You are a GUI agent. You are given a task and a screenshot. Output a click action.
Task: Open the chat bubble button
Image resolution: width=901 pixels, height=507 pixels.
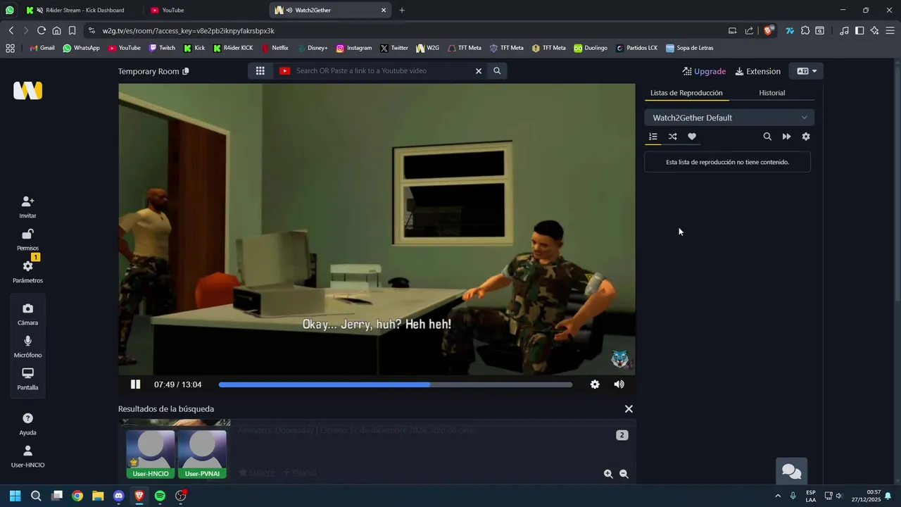(x=792, y=471)
